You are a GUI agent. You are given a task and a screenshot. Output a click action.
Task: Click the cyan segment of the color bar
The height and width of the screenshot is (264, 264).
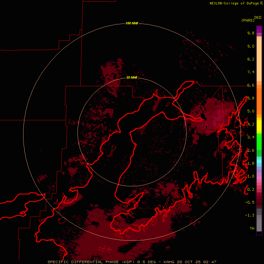click(x=259, y=161)
